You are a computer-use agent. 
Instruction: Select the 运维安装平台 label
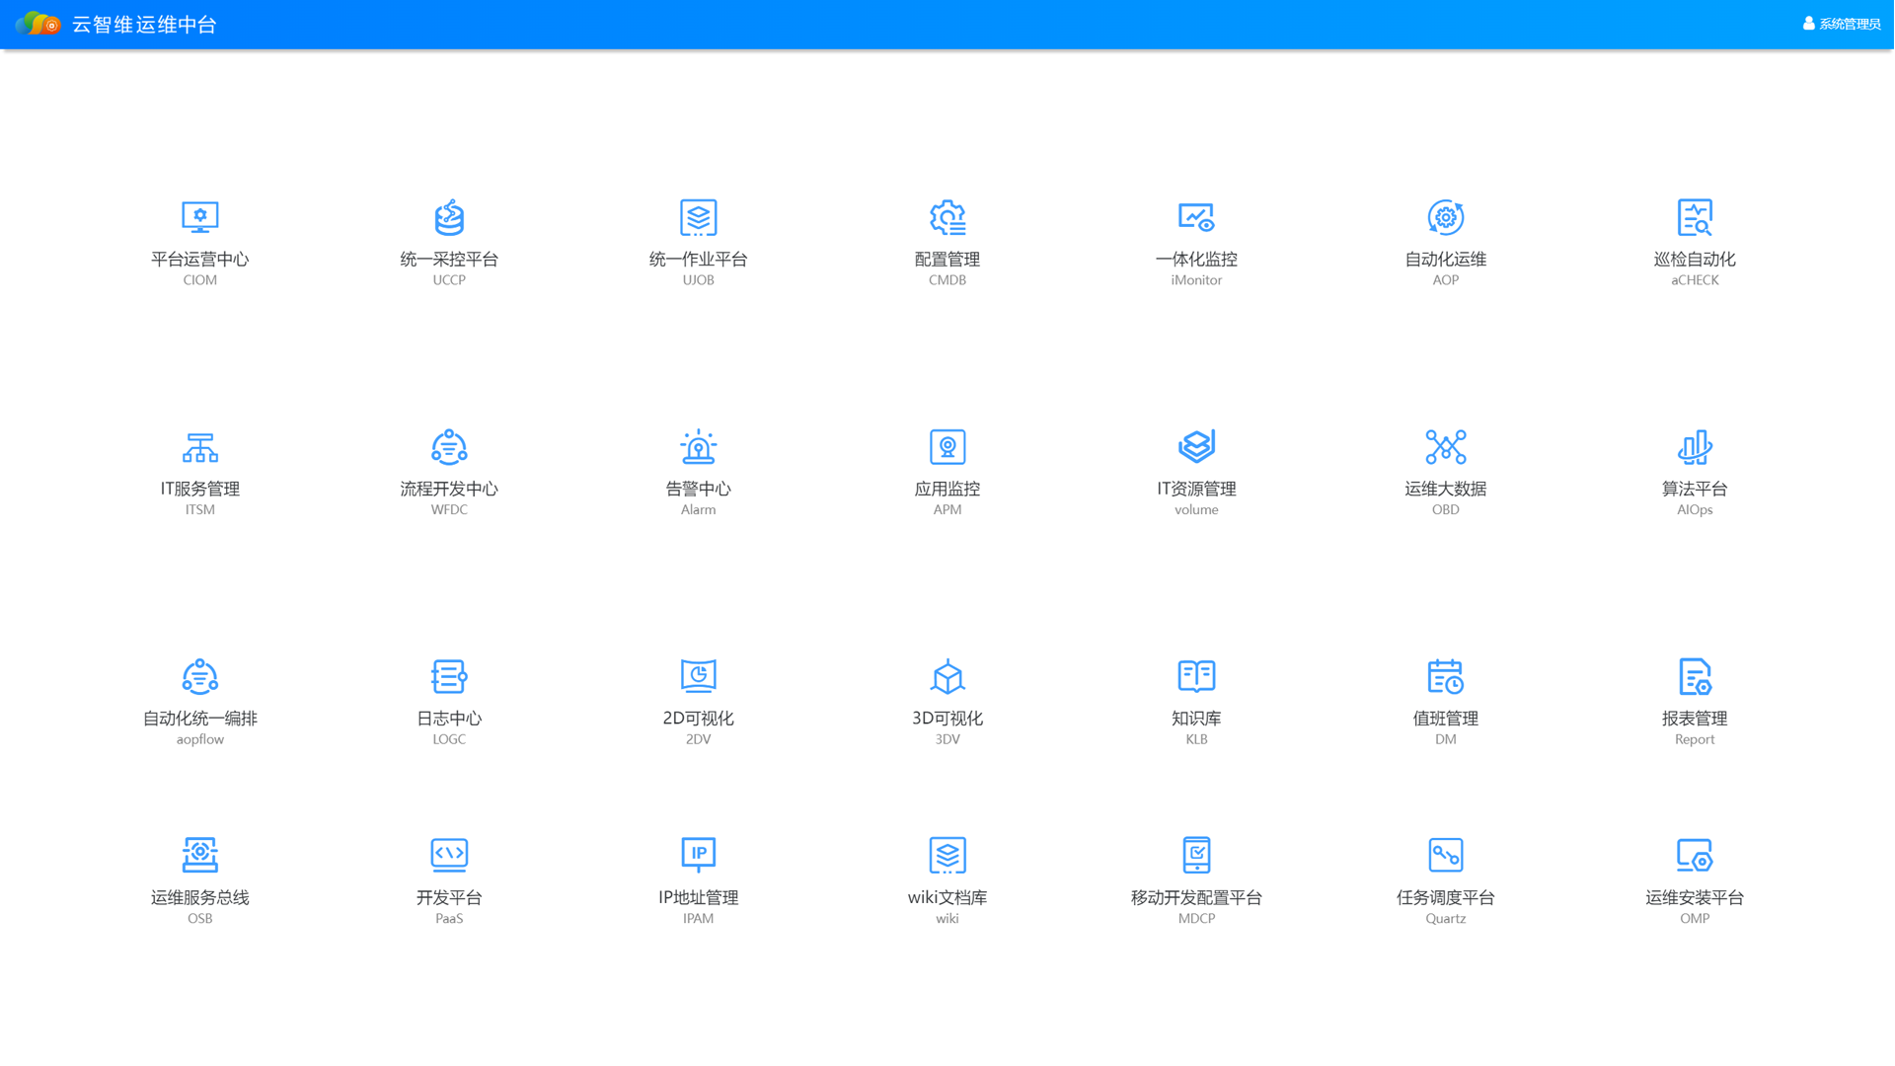(x=1695, y=897)
